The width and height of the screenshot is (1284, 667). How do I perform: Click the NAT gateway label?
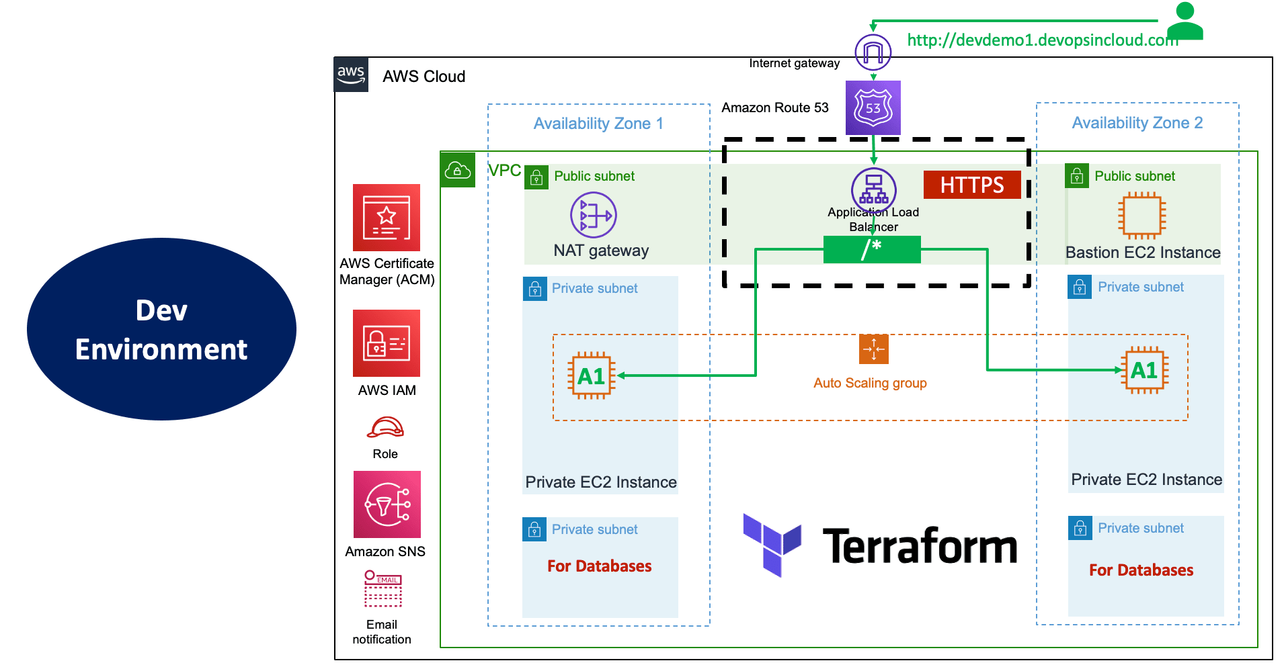[x=601, y=251]
